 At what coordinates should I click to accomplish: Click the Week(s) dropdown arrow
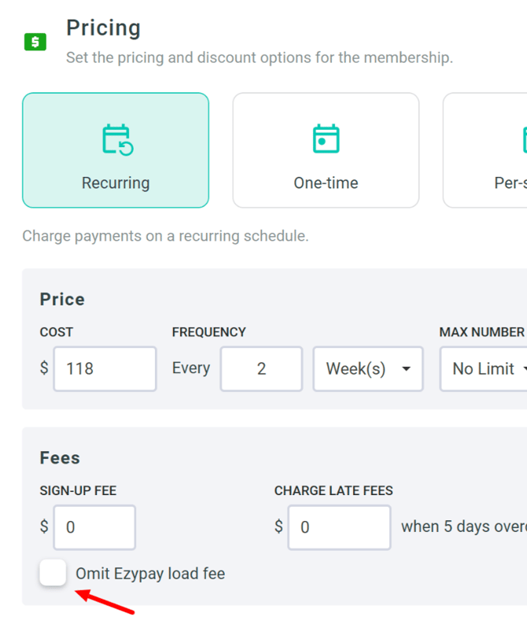406,368
